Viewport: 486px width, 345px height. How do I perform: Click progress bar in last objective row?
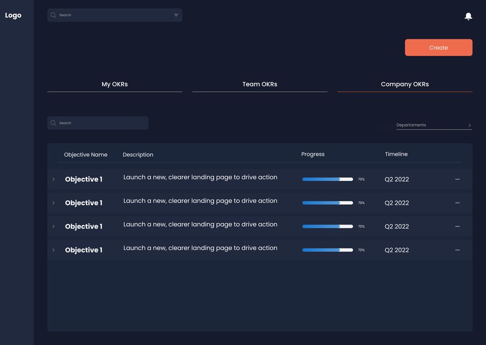(x=327, y=250)
